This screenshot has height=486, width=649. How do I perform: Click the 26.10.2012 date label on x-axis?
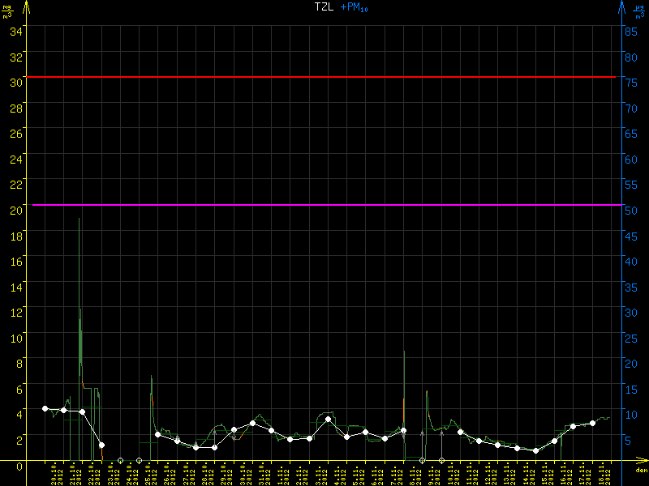pyautogui.click(x=168, y=474)
